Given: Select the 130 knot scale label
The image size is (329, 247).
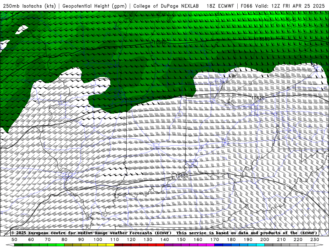Looking at the screenshot, I should pos(148,240).
